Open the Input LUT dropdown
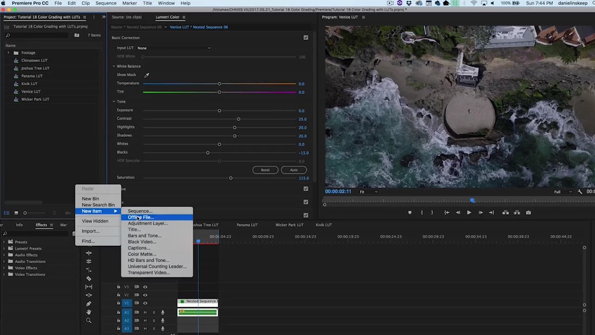The height and width of the screenshot is (335, 595). [174, 48]
